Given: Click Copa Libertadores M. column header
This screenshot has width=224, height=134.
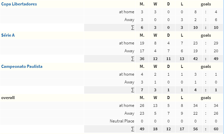Looking at the screenshot, I should [x=142, y=4].
